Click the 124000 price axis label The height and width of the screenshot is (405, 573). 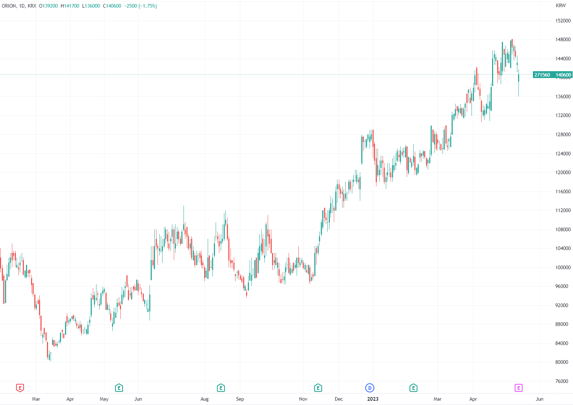(x=563, y=154)
